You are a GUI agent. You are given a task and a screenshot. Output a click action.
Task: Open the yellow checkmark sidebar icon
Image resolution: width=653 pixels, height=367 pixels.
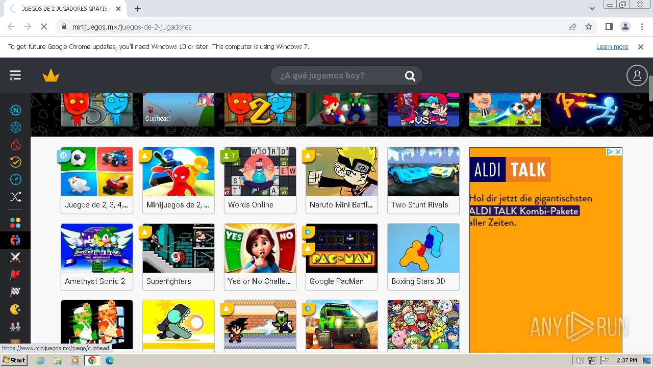pos(16,162)
